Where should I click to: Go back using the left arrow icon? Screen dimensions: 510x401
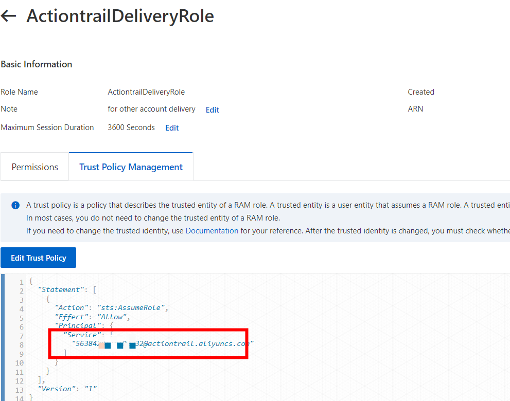pos(8,15)
